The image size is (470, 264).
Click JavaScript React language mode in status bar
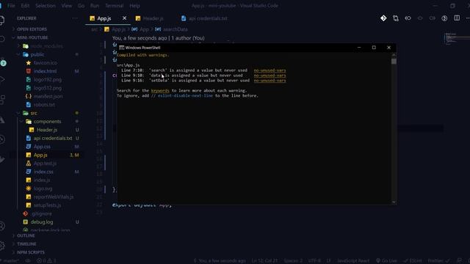[353, 261]
